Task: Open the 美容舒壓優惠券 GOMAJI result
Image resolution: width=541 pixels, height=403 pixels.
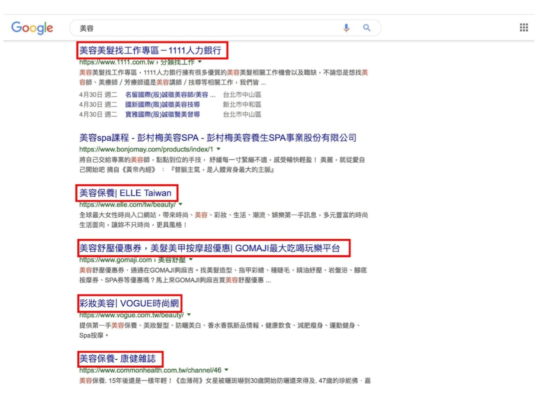Action: pyautogui.click(x=210, y=248)
